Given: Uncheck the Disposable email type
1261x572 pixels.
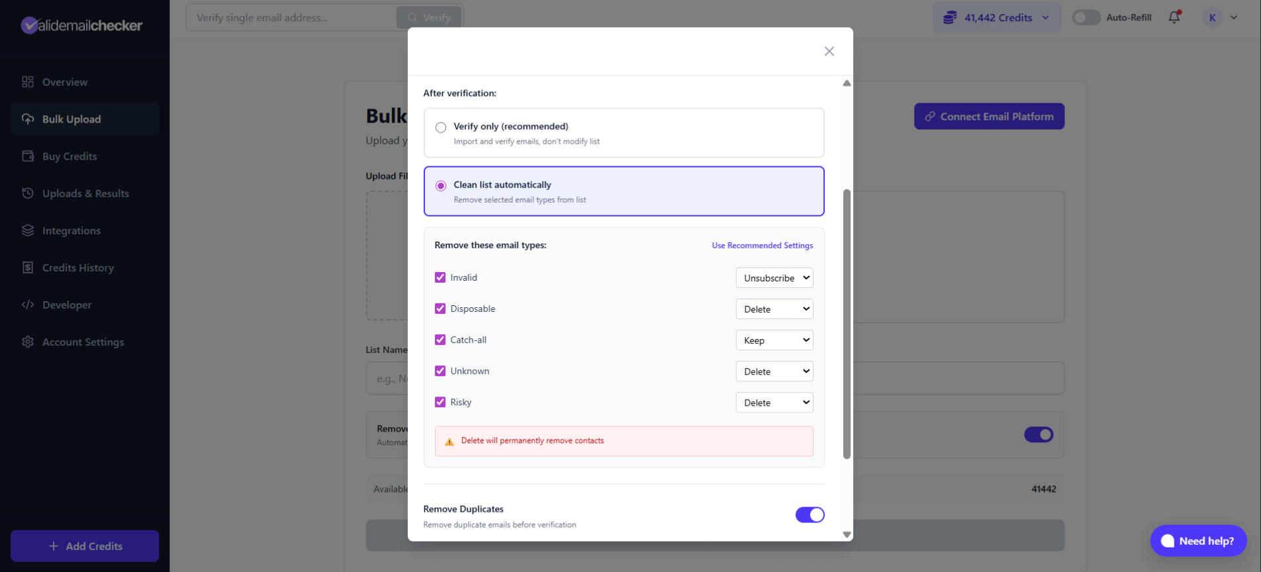Looking at the screenshot, I should tap(440, 308).
